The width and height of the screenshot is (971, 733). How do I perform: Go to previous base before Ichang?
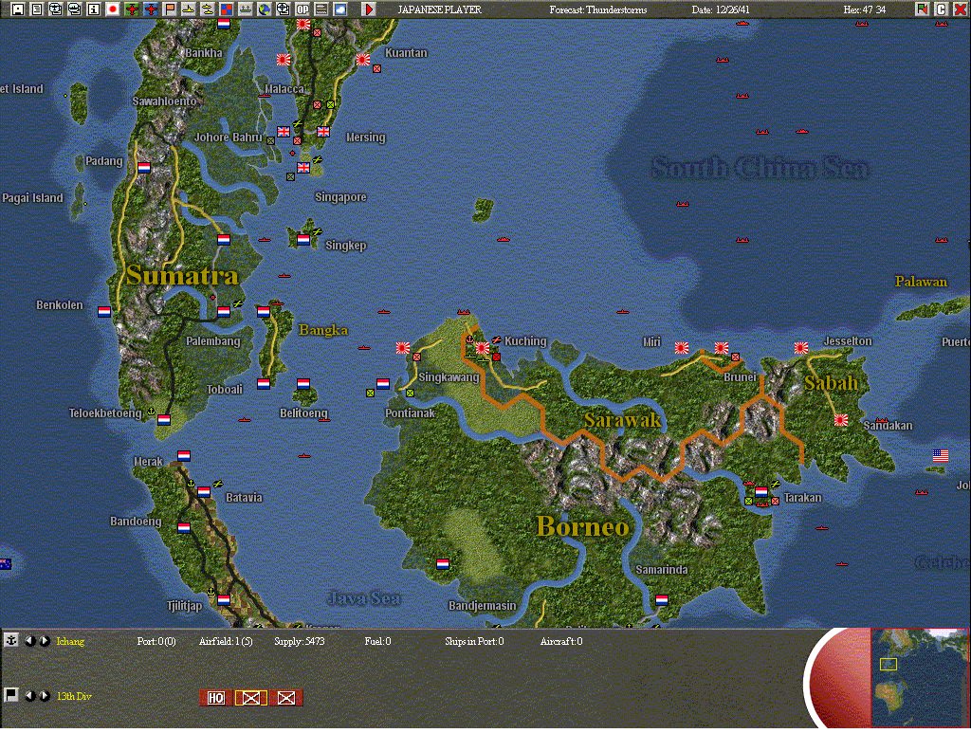(29, 641)
